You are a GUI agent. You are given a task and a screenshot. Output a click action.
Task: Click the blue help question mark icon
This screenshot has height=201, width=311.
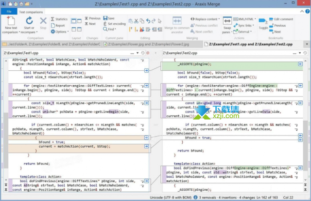click(308, 12)
